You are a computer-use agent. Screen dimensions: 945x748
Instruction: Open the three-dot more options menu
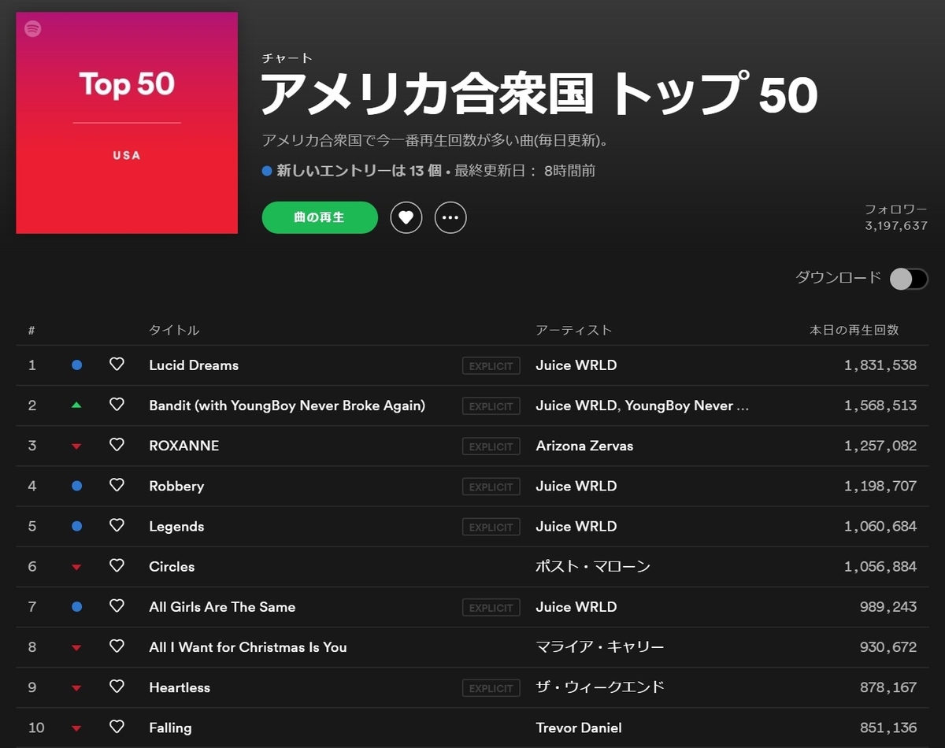click(450, 218)
